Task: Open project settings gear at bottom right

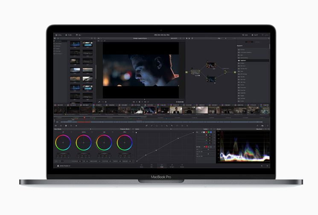Action: coord(267,166)
